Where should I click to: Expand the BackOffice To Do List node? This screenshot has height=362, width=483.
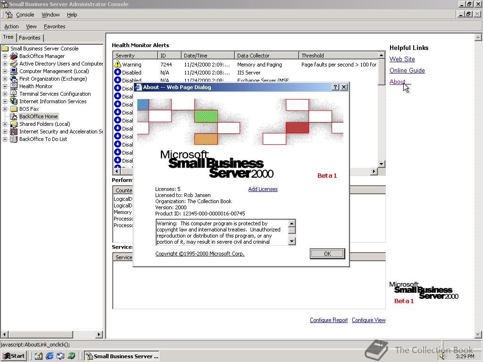pos(5,139)
